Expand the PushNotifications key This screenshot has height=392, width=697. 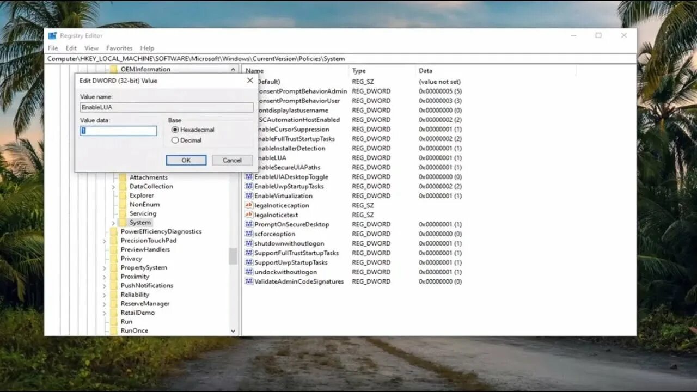point(105,286)
